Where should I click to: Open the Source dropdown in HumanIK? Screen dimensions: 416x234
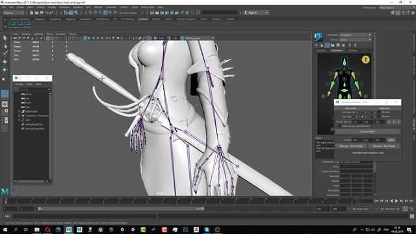point(356,40)
